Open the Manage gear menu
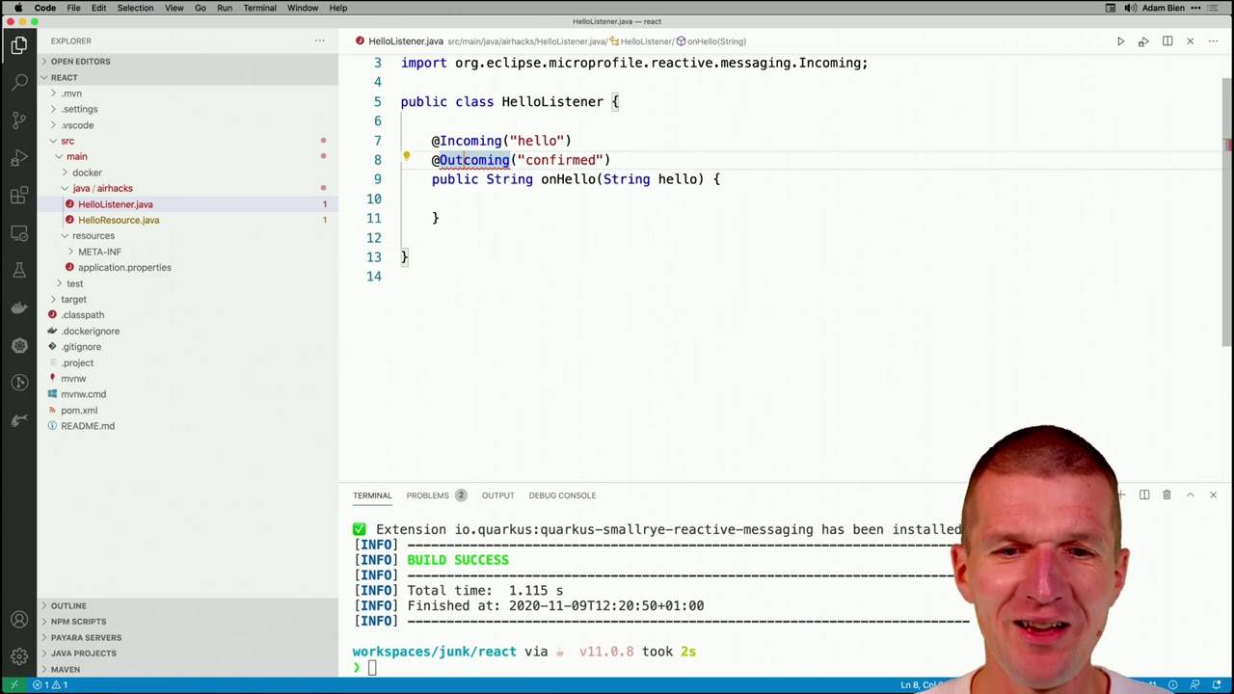1234x694 pixels. pyautogui.click(x=19, y=657)
